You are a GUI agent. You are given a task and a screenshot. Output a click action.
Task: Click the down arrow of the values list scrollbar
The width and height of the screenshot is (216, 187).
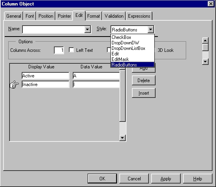tap(123, 137)
